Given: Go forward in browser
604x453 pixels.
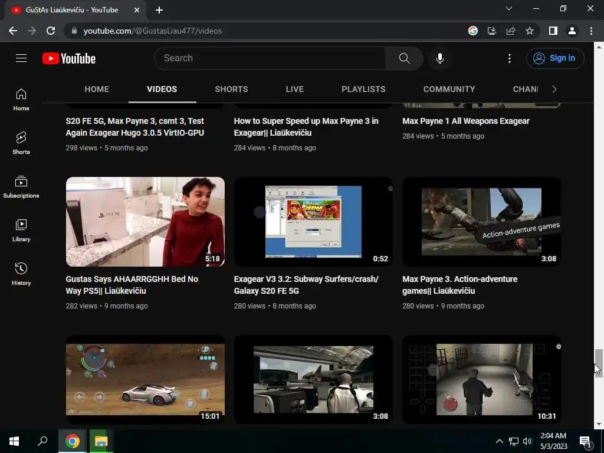Looking at the screenshot, I should 32,31.
